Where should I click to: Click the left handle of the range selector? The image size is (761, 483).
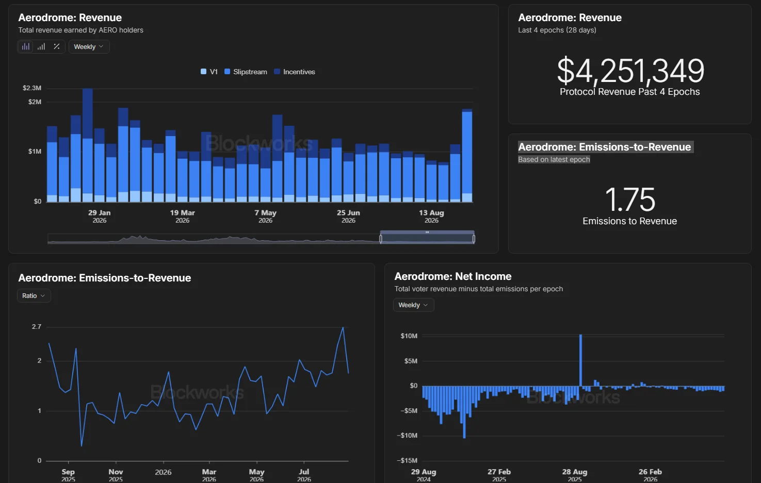tap(381, 239)
